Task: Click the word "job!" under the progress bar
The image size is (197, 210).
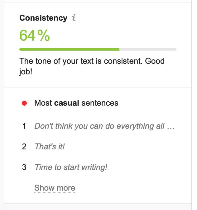Action: (26, 71)
